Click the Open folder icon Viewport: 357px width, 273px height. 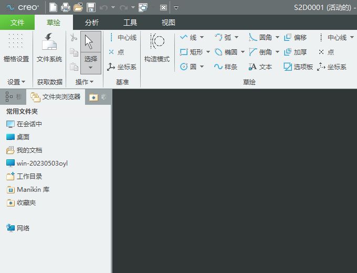coord(78,7)
